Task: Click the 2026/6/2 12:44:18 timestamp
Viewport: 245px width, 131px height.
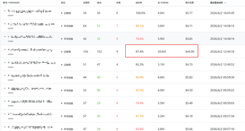Action: (222, 52)
